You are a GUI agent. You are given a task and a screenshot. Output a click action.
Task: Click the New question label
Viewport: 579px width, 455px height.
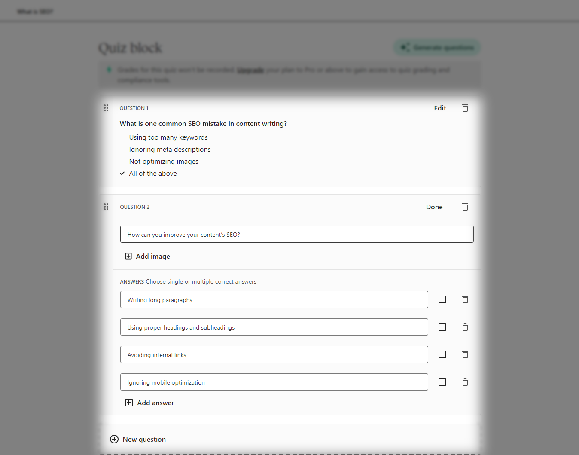tap(144, 440)
